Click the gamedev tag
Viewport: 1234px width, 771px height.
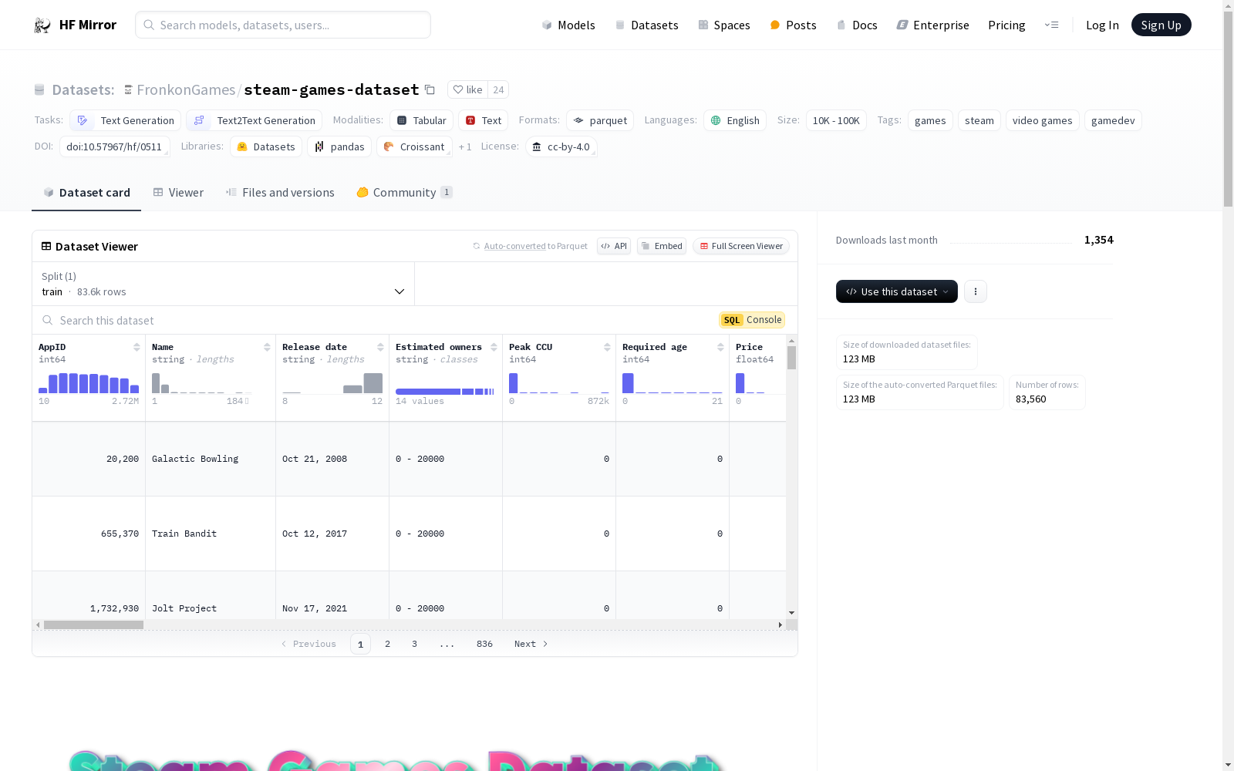pos(1113,120)
